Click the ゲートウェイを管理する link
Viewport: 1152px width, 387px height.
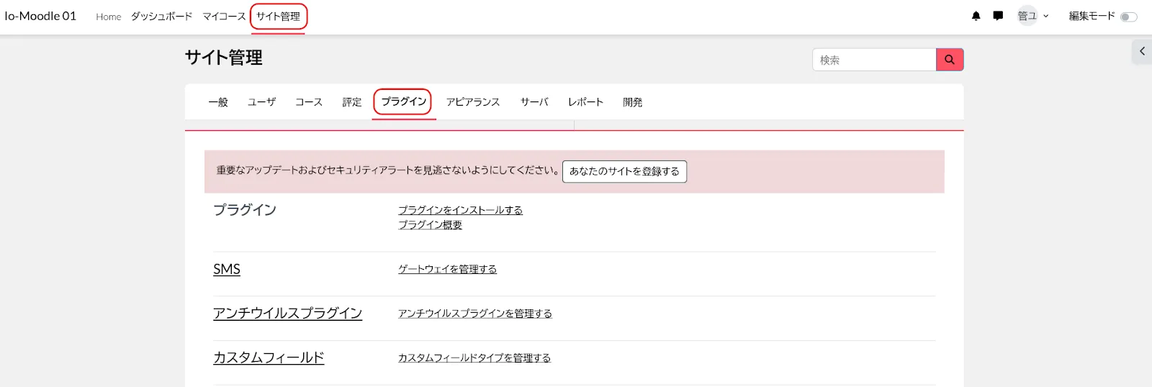(x=447, y=269)
